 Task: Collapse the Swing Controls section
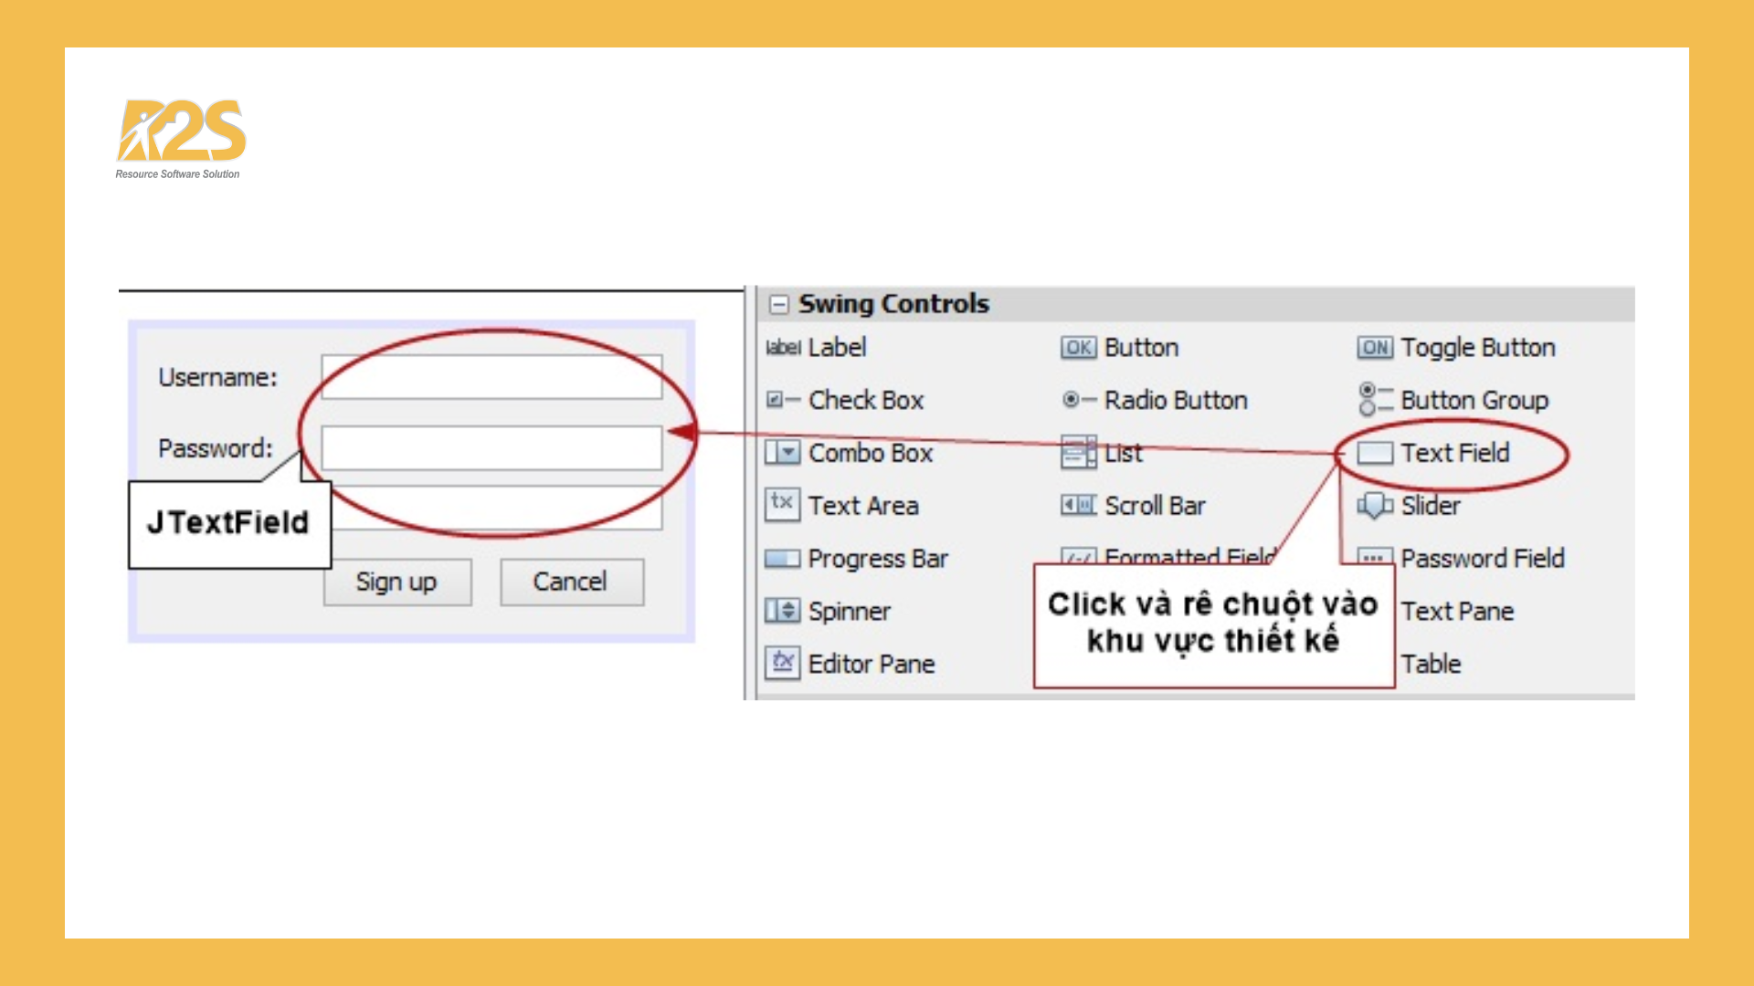[x=778, y=304]
